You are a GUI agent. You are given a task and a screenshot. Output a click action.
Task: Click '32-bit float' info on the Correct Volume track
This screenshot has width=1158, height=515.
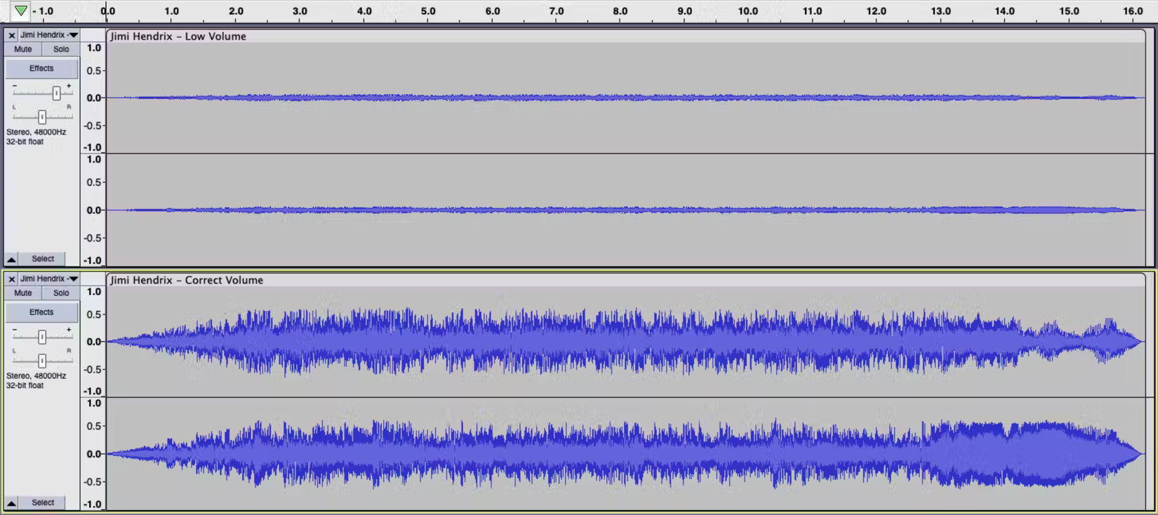[x=25, y=385]
